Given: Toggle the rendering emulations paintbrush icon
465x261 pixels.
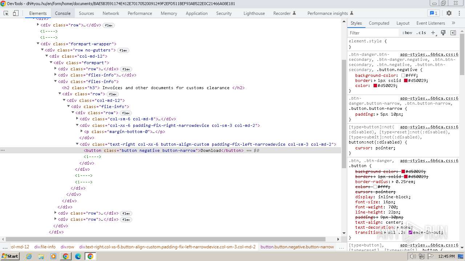Looking at the screenshot, I should [443, 33].
